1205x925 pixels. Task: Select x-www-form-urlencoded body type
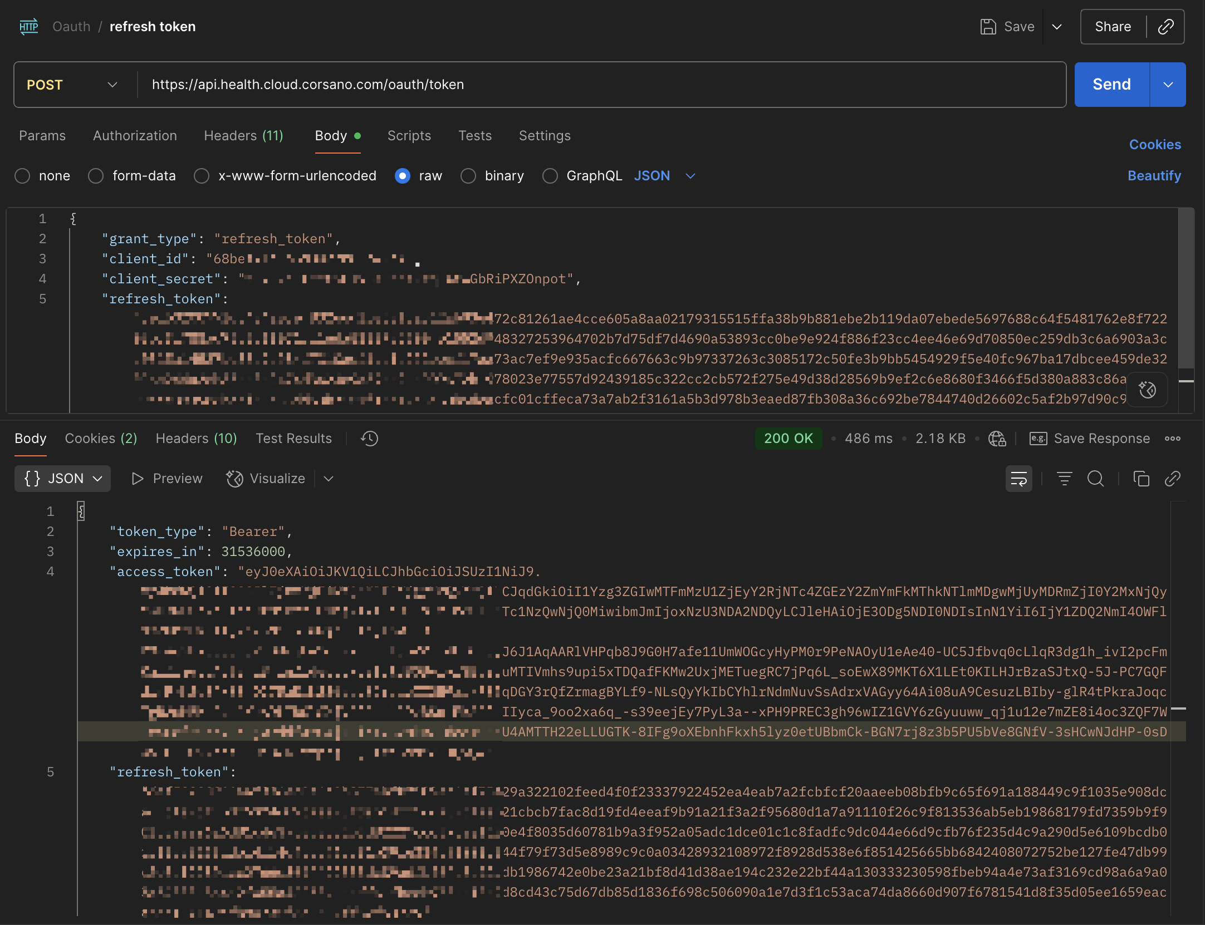[202, 176]
